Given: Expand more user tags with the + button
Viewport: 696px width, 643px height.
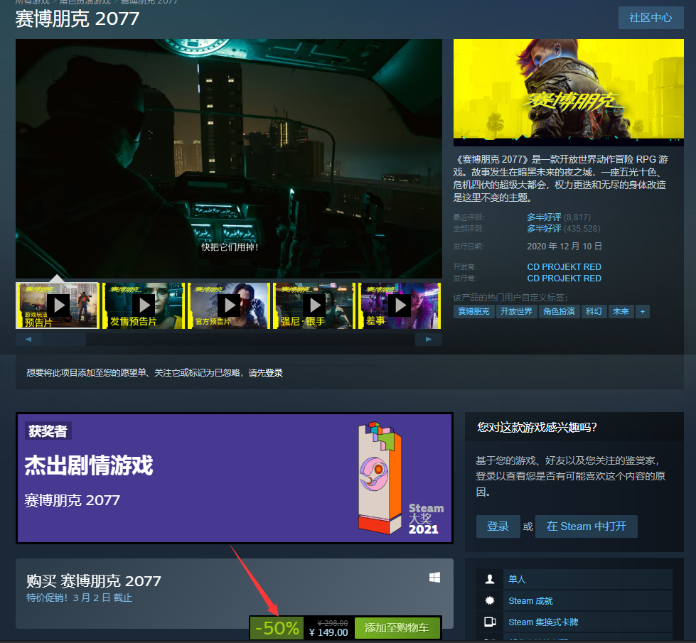Looking at the screenshot, I should tap(642, 311).
